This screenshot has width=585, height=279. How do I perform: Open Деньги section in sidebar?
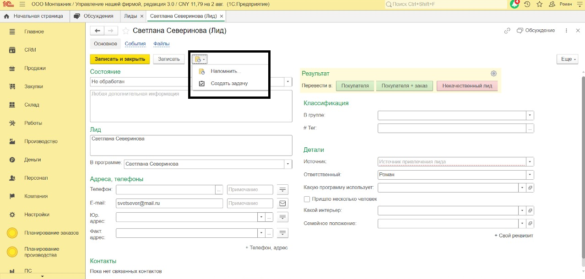coord(32,160)
